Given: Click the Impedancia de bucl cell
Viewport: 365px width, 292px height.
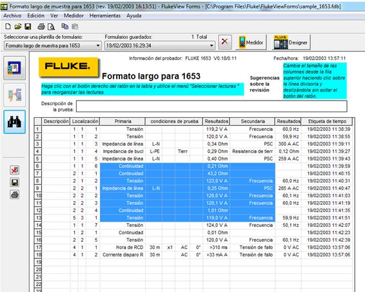Looking at the screenshot, I should [123, 151].
